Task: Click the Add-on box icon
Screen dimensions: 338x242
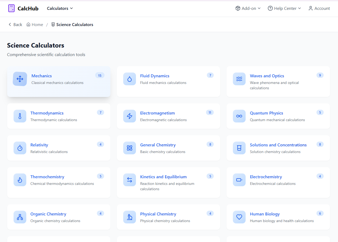Action: [238, 8]
